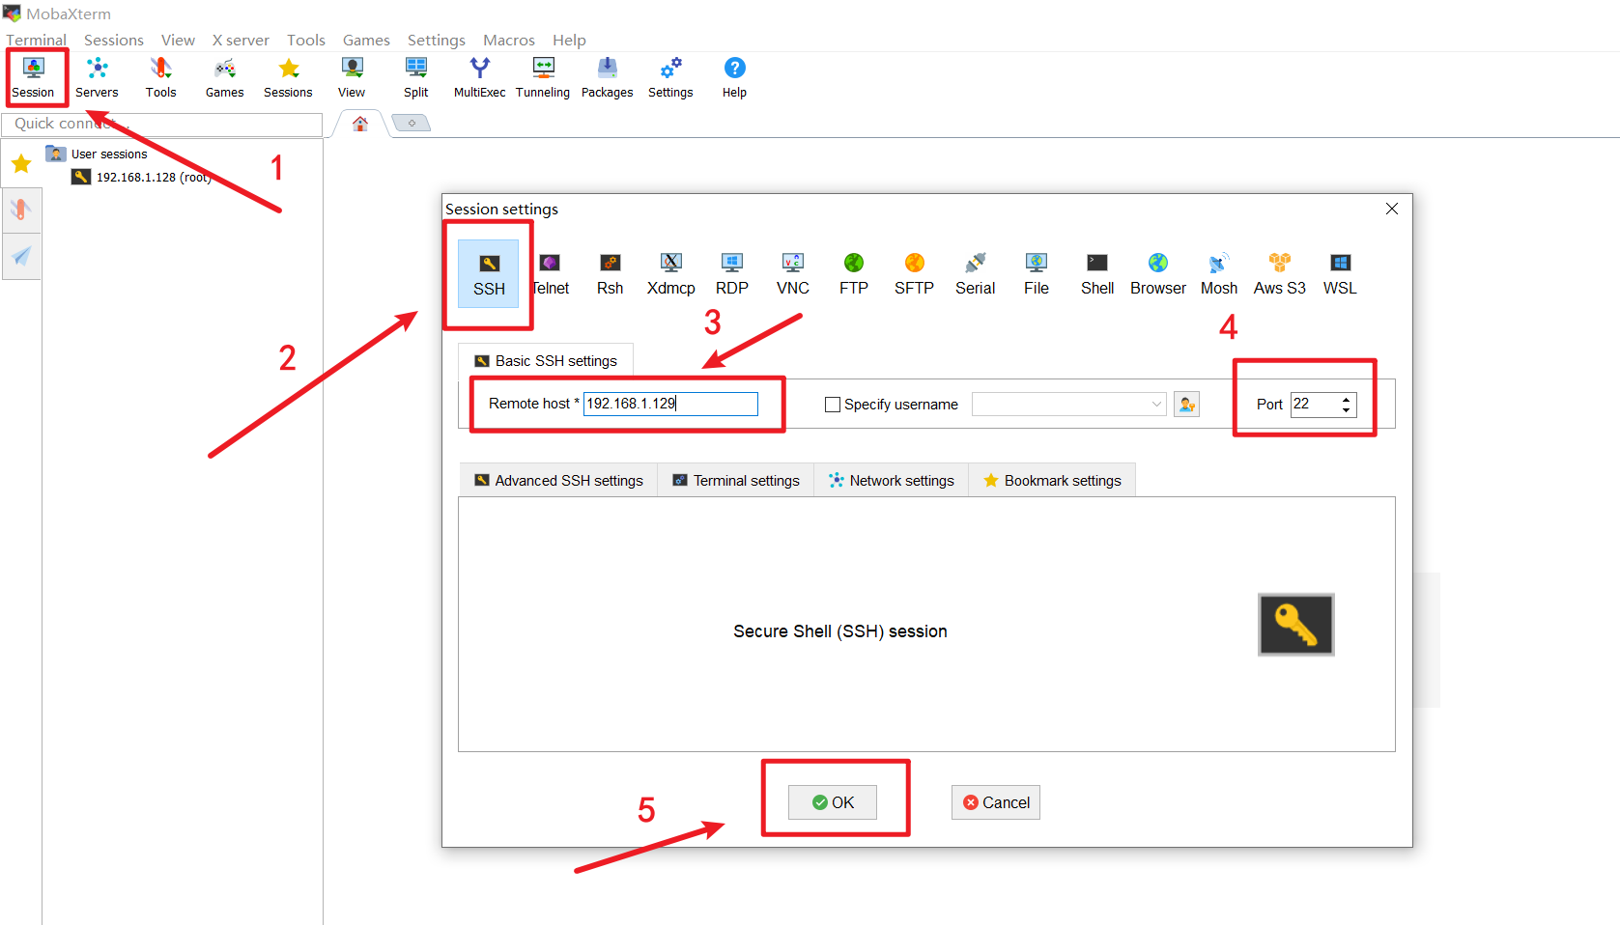
Task: Select the VNC session type
Action: pos(792,273)
